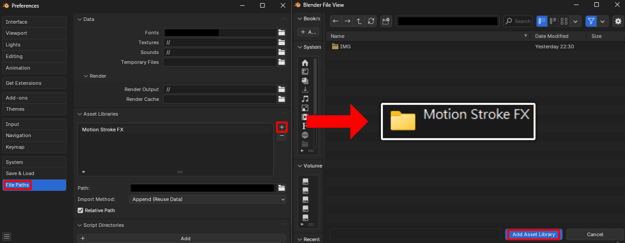Open Animation preferences tab

tap(34, 68)
